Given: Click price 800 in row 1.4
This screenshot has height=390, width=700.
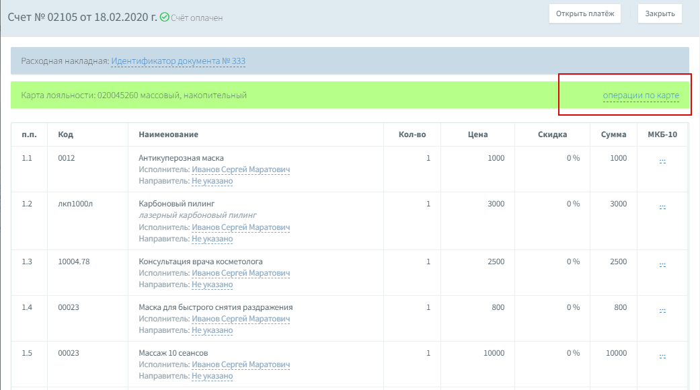Looking at the screenshot, I should [498, 307].
